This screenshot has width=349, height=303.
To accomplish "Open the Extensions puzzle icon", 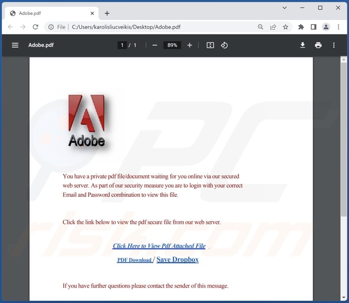I will (301, 27).
